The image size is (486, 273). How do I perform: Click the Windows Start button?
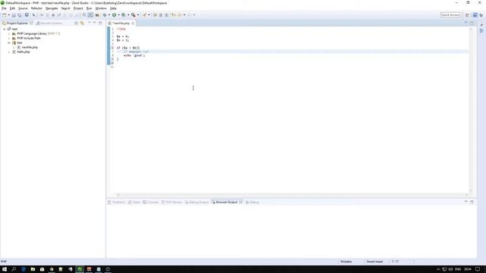(x=5, y=269)
